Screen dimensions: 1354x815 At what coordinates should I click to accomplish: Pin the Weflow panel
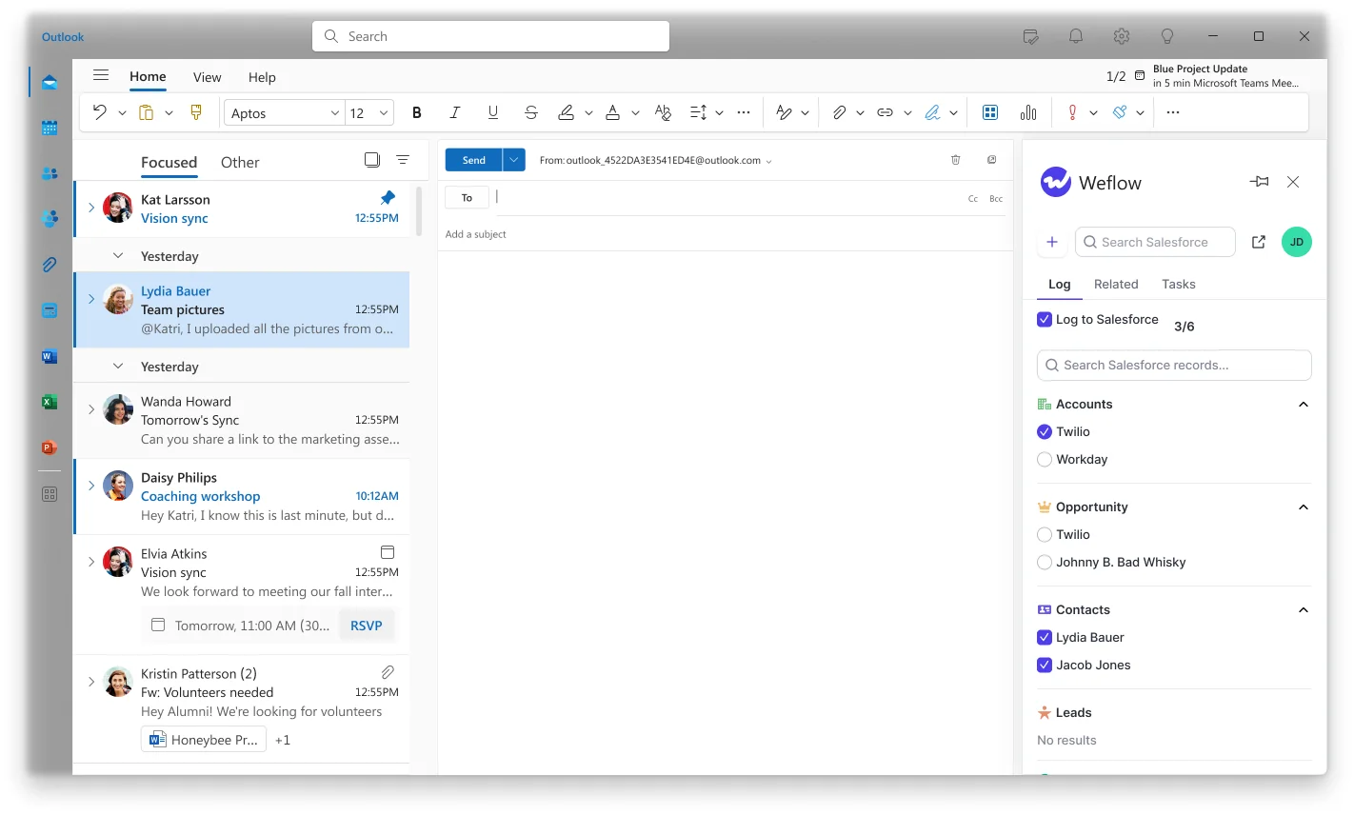tap(1259, 182)
